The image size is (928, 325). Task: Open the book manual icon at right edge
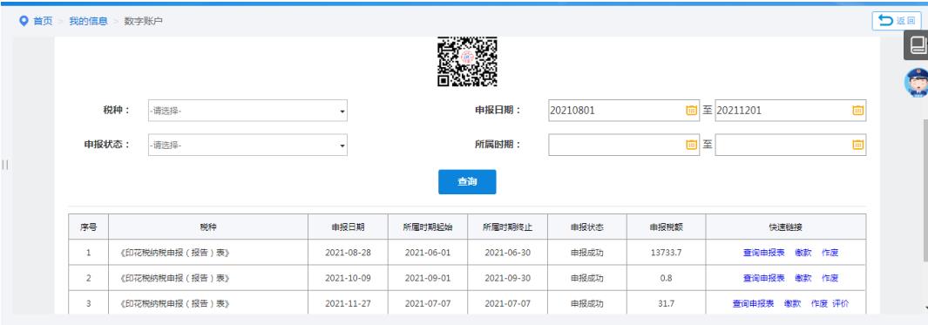tap(917, 45)
